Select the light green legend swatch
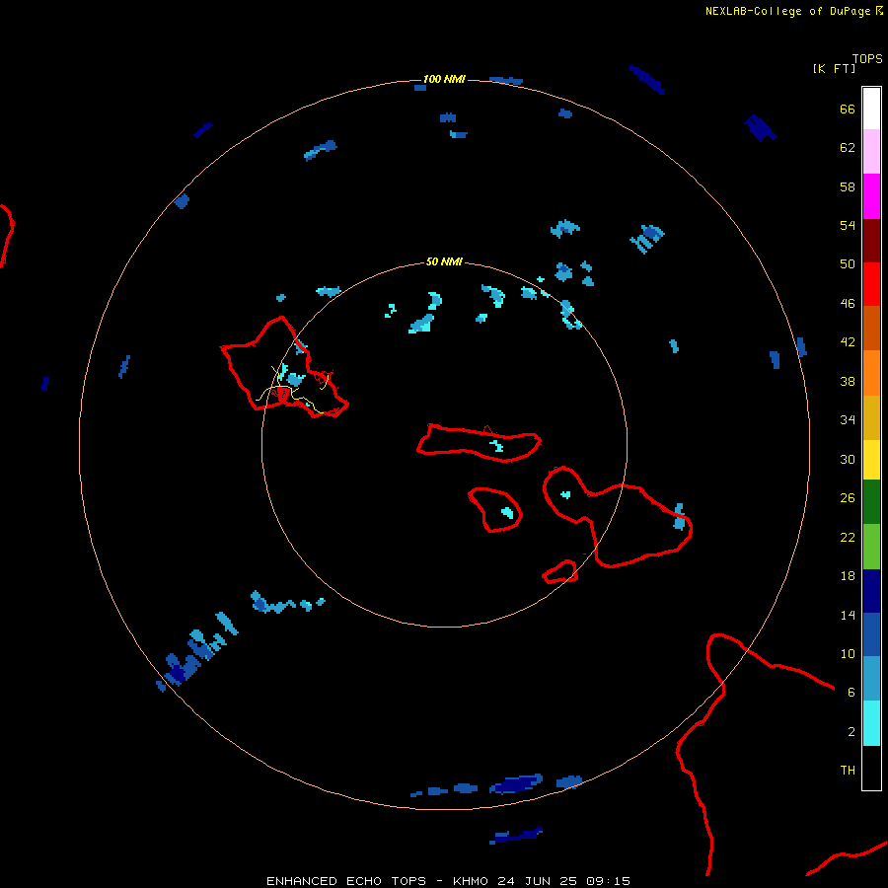Screen dimensions: 888x888 pos(871,547)
